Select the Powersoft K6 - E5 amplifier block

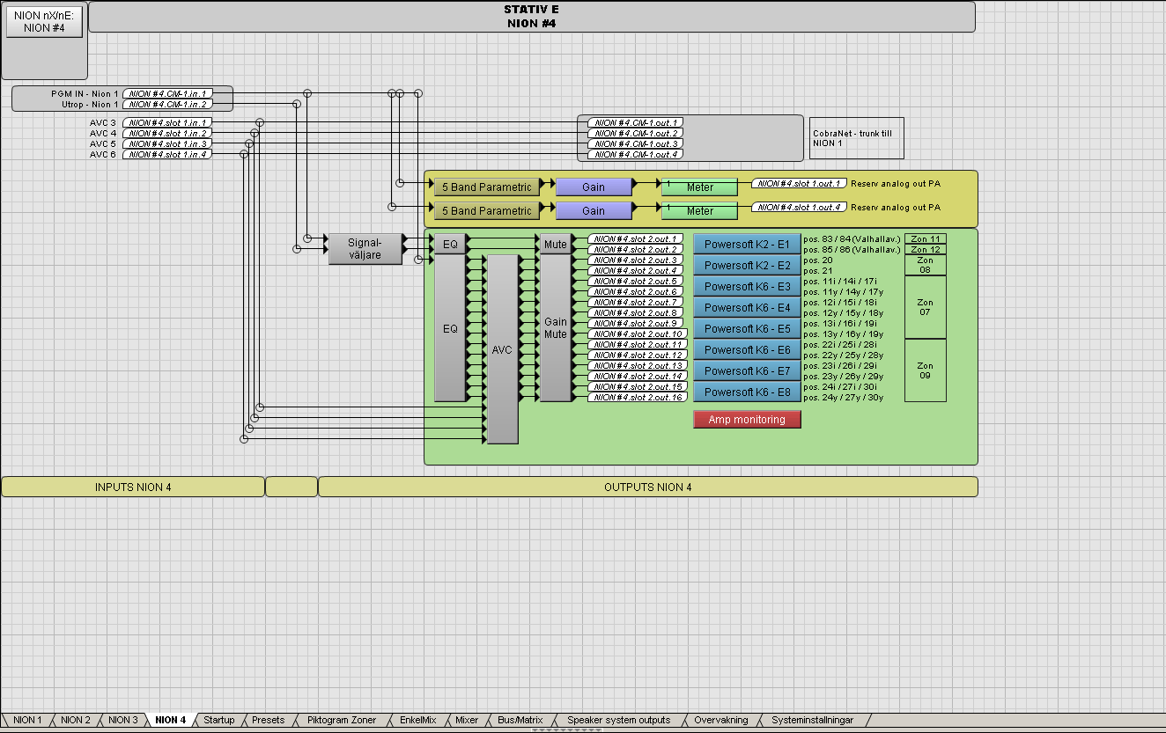[x=747, y=328]
